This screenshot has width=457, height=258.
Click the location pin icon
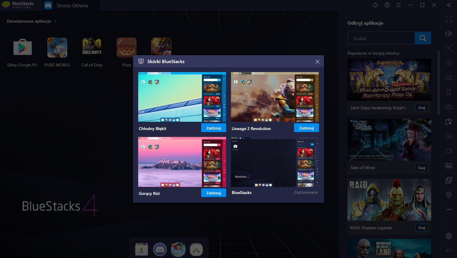(x=448, y=195)
